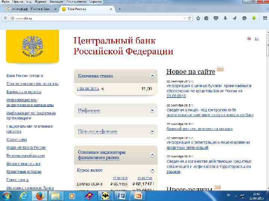269x201 pixels.
Task: Click the Firefox back arrow button
Action: point(5,18)
